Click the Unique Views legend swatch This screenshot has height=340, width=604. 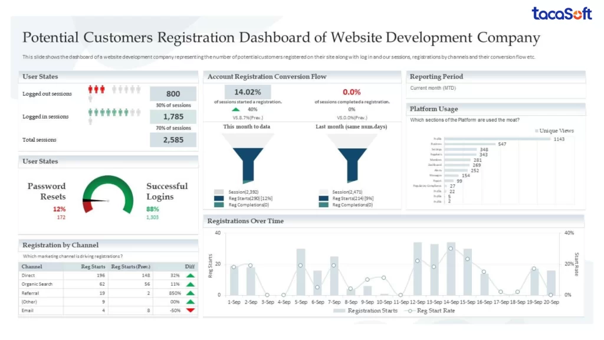pos(537,131)
